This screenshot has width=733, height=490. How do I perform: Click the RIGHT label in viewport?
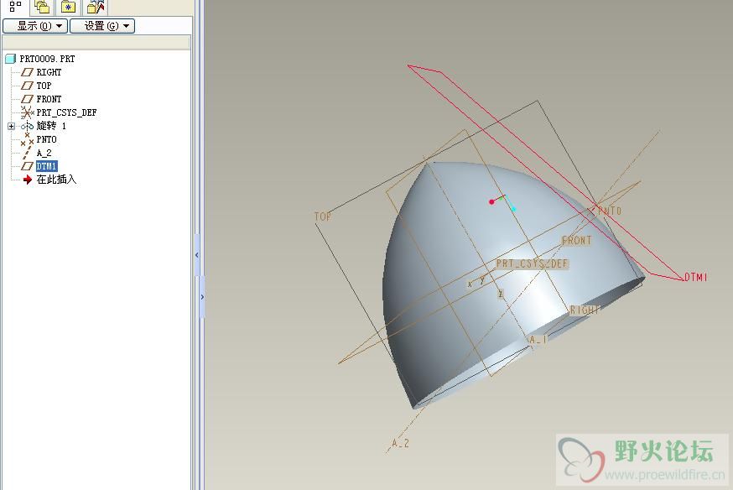point(585,310)
